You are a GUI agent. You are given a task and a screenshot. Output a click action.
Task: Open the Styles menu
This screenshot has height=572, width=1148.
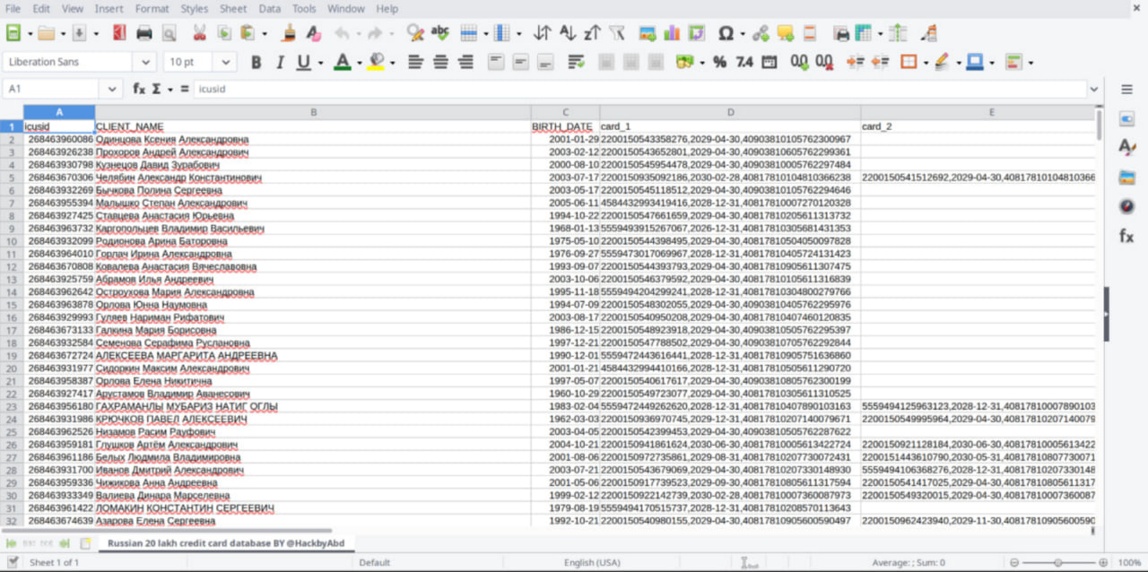194,8
